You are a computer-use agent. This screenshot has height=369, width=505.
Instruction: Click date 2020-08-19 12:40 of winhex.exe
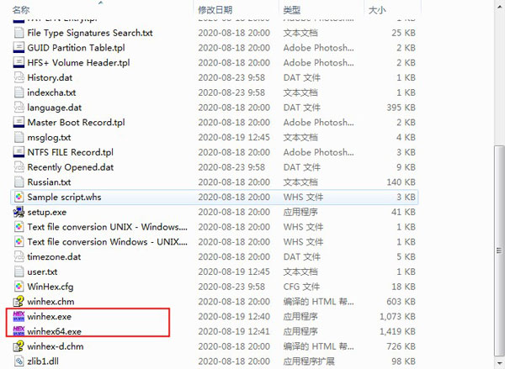tap(234, 317)
